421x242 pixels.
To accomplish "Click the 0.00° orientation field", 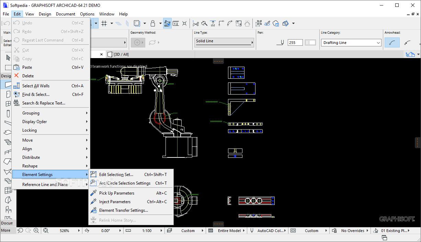I will tap(105, 231).
